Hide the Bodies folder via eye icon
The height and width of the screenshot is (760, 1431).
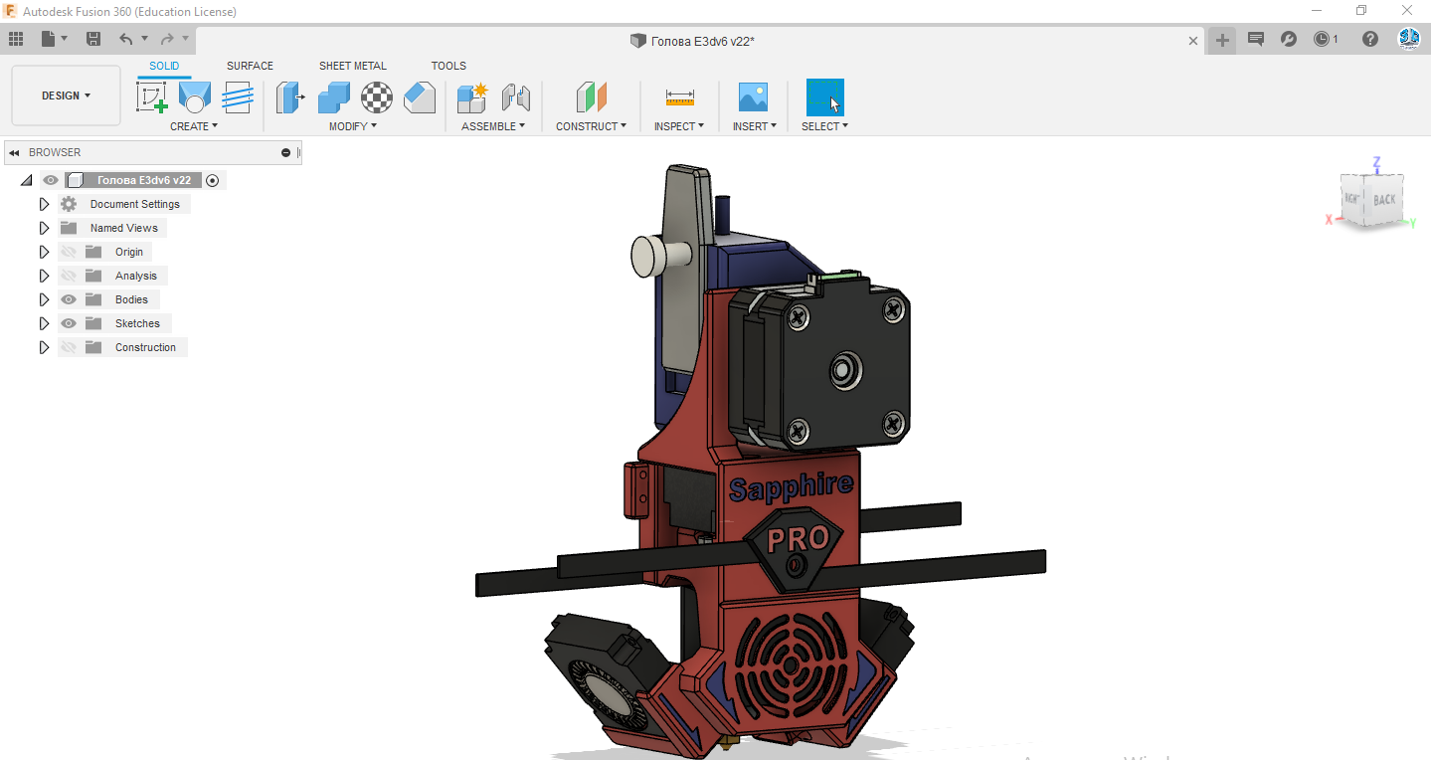click(69, 299)
